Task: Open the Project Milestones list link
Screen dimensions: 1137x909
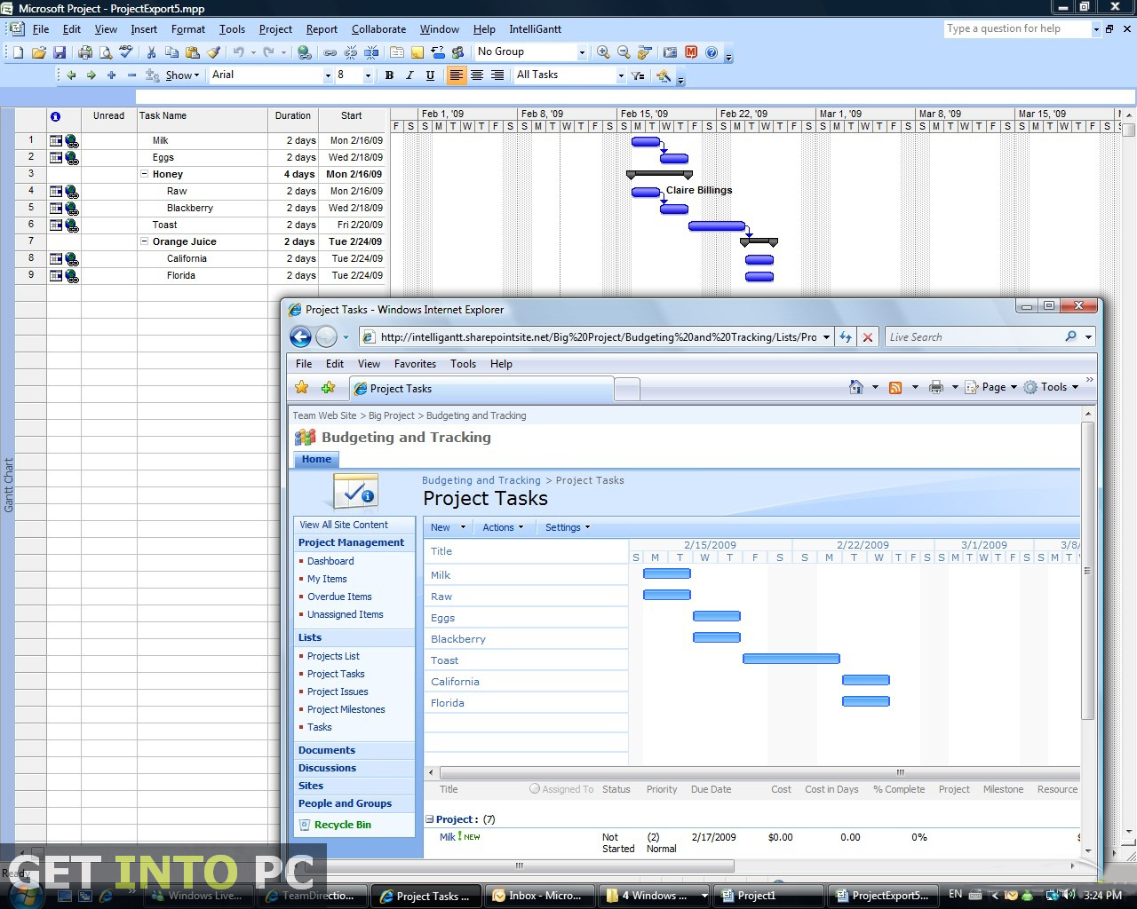Action: tap(346, 709)
